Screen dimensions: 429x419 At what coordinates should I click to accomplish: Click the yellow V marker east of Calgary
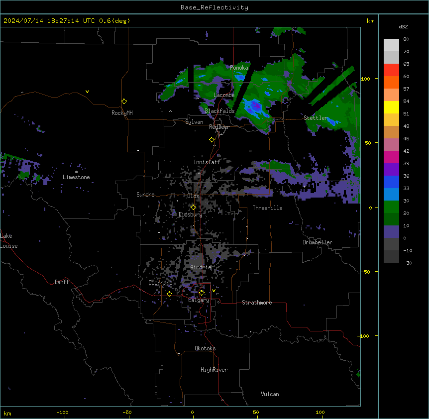click(x=214, y=291)
